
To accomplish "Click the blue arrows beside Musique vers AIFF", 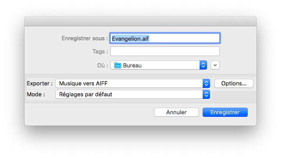I will click(x=206, y=84).
